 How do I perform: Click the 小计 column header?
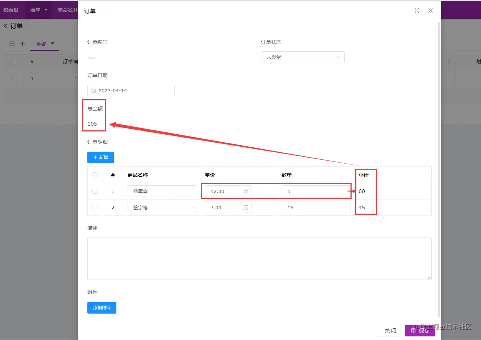364,175
